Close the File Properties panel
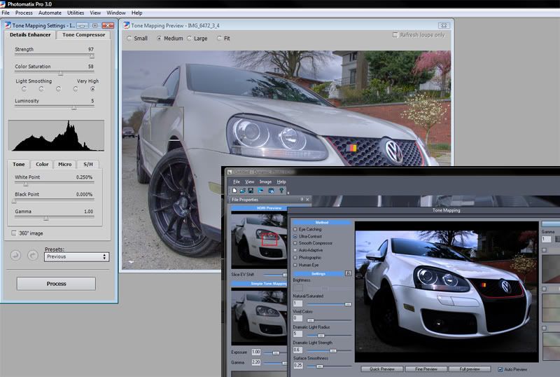The height and width of the screenshot is (377, 560). (x=307, y=199)
